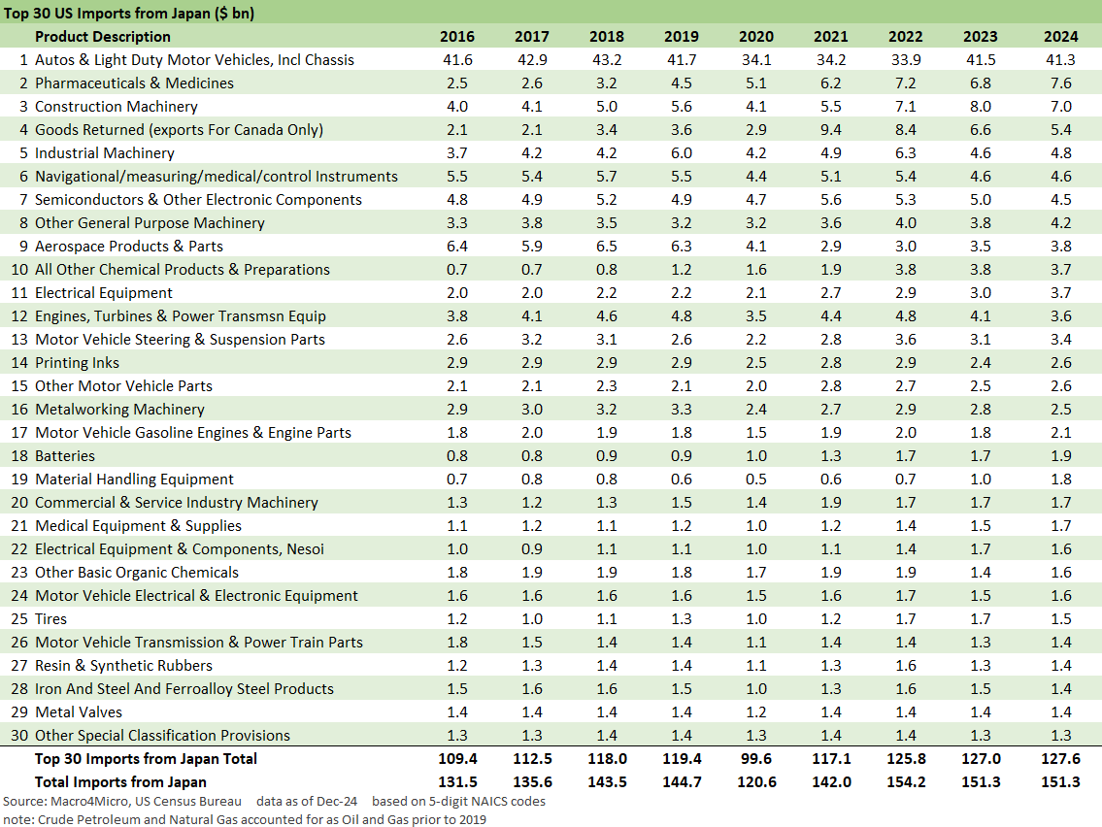Click the 'Total Imports from Japan' label

(x=120, y=782)
